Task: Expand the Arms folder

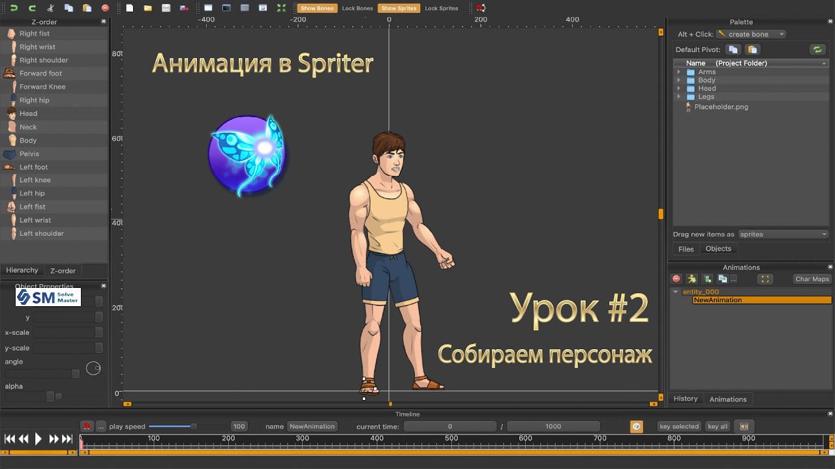Action: 678,72
